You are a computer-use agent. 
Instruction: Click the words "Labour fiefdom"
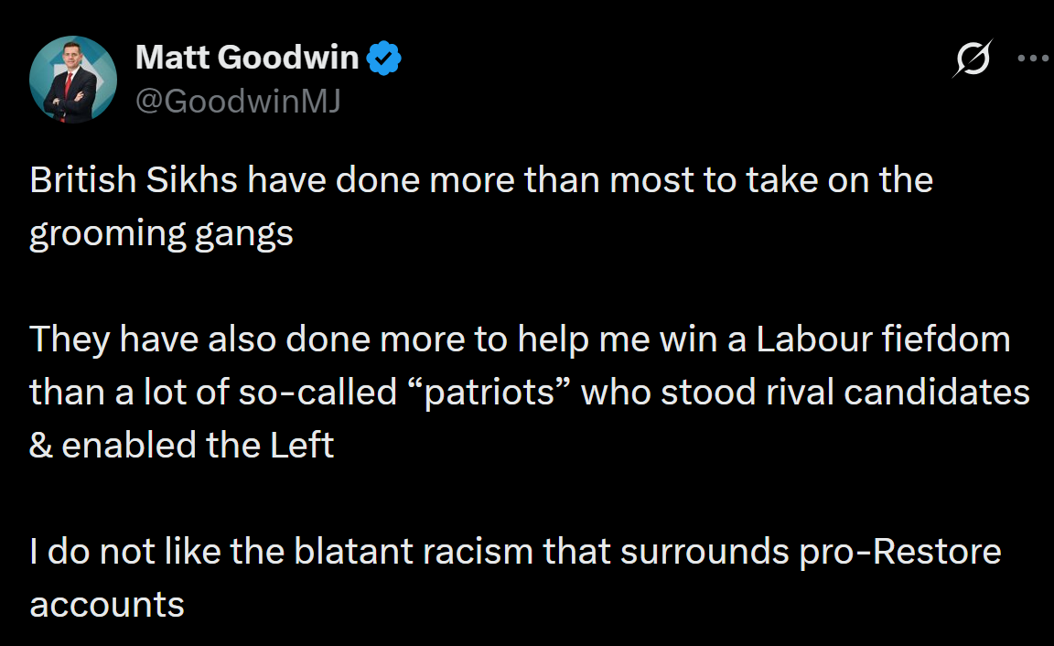(883, 339)
